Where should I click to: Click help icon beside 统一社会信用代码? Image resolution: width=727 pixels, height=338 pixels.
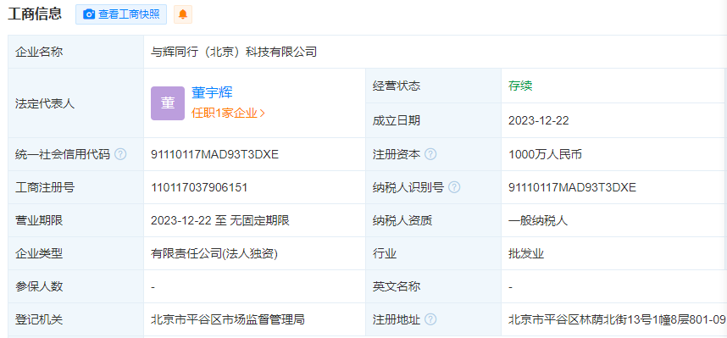pos(120,154)
